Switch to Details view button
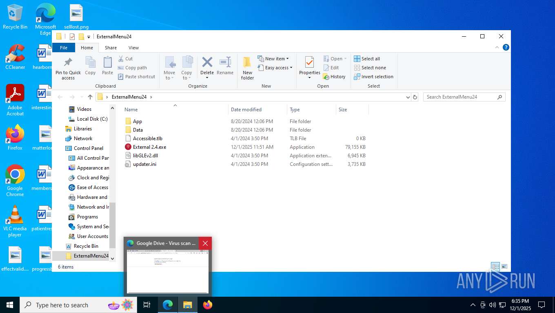This screenshot has height=313, width=555. pyautogui.click(x=495, y=267)
